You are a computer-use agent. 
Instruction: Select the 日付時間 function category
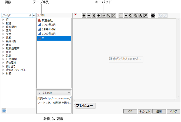11,59
